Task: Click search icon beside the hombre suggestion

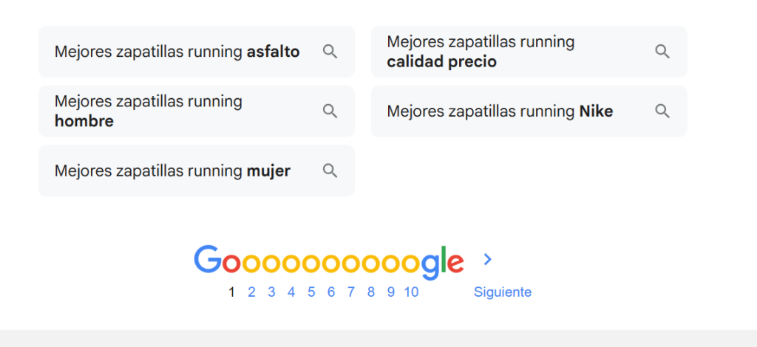Action: point(330,111)
